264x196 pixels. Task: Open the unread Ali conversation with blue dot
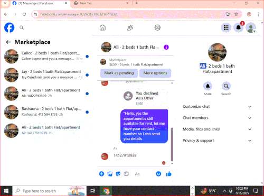pyautogui.click(x=46, y=94)
